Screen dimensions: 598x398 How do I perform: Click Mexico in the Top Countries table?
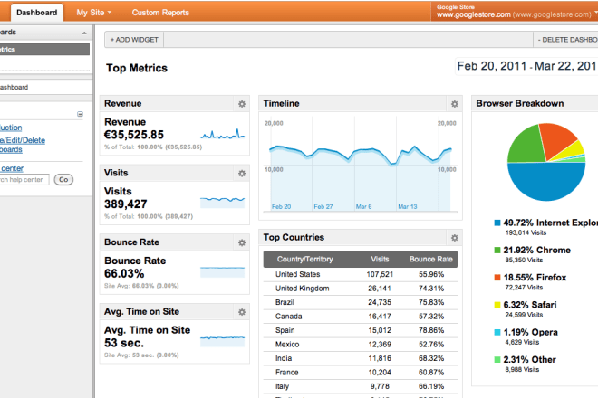[287, 345]
